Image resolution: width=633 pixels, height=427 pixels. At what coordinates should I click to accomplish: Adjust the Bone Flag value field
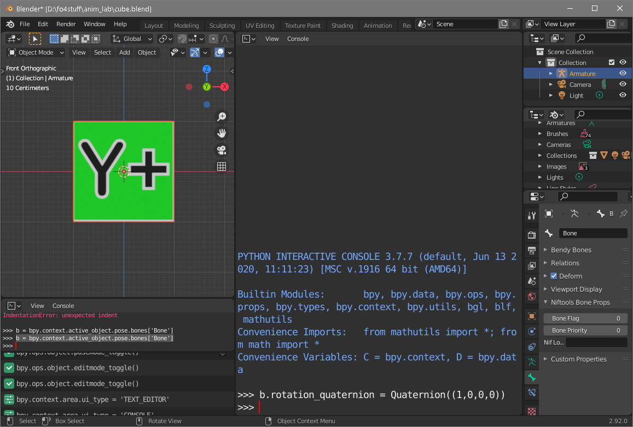tap(585, 318)
